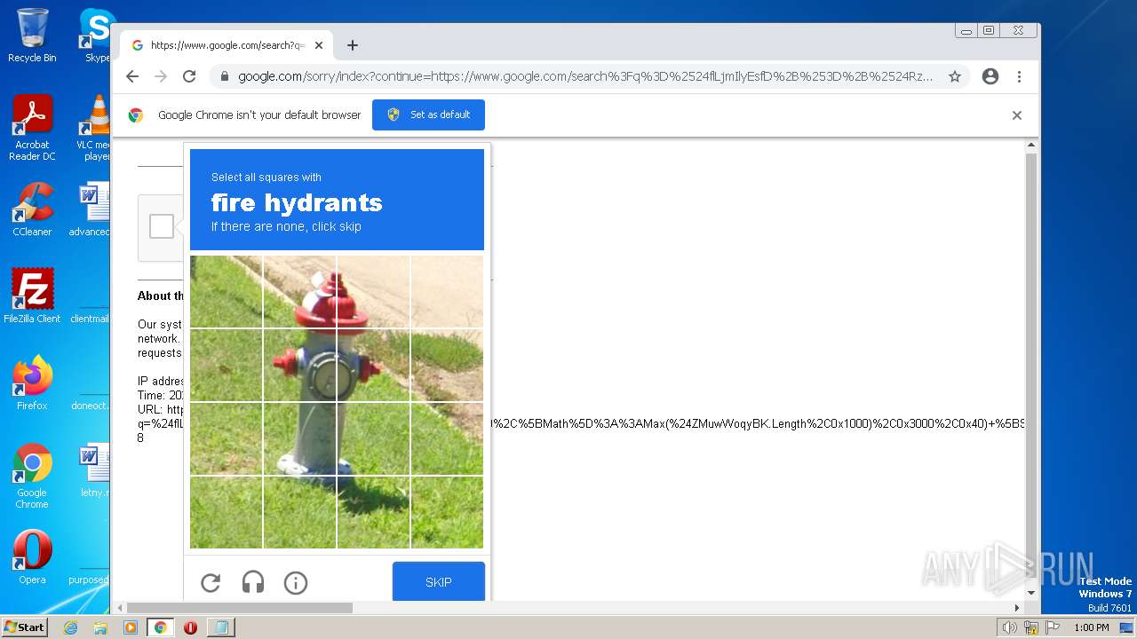Screen dimensions: 1137x639
Task: Open Opera from the taskbar
Action: pyautogui.click(x=190, y=627)
